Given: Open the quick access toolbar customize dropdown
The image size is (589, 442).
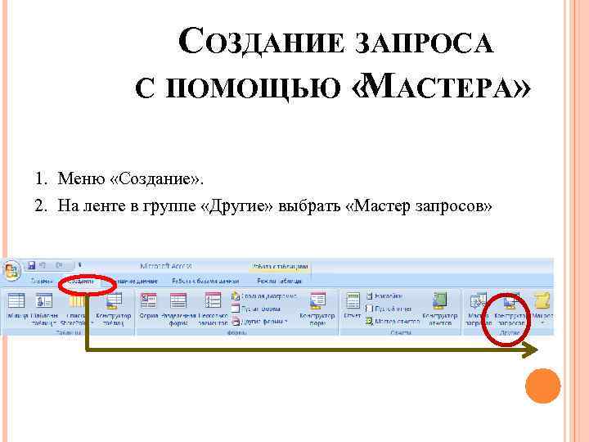Looking at the screenshot, I should point(80,266).
